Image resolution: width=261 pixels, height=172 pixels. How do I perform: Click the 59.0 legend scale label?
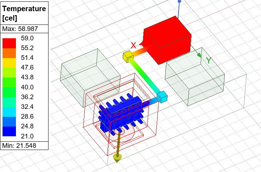pos(27,38)
